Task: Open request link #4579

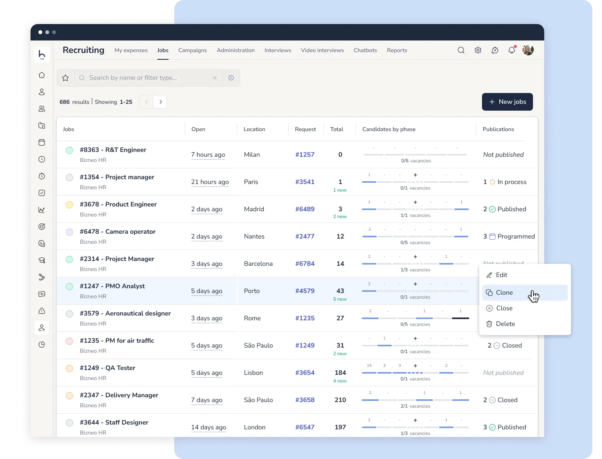Action: [x=305, y=291]
